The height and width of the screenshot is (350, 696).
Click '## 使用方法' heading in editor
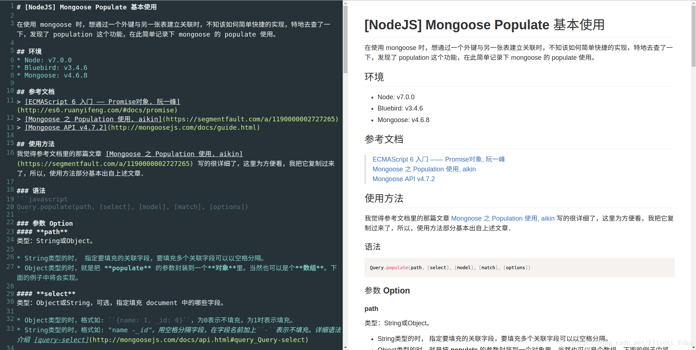click(36, 144)
